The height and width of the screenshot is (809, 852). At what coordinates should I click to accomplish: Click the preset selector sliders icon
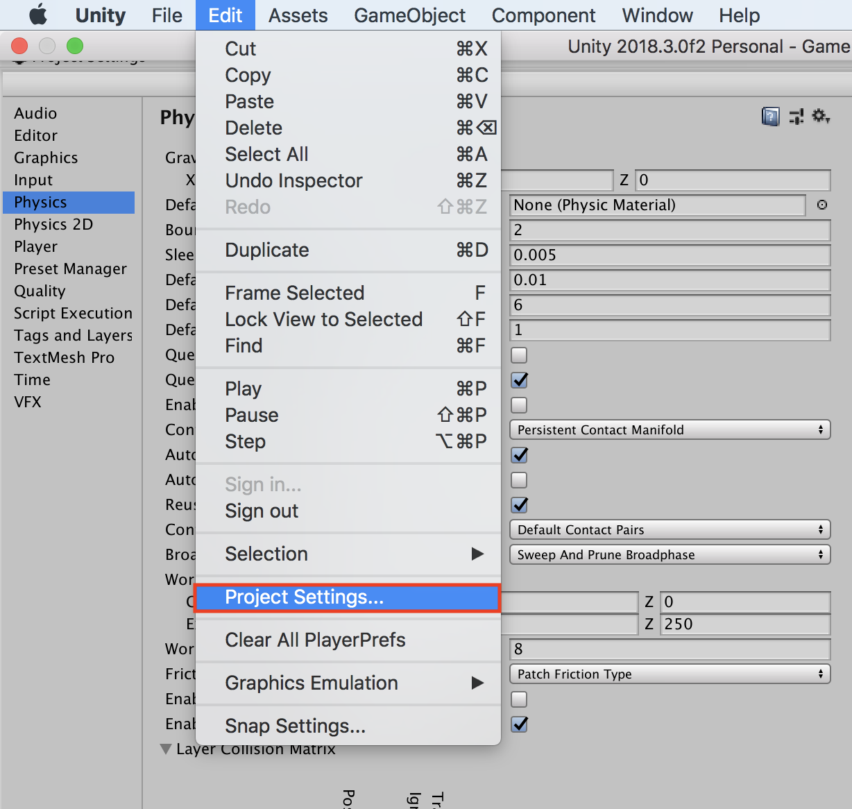click(796, 117)
